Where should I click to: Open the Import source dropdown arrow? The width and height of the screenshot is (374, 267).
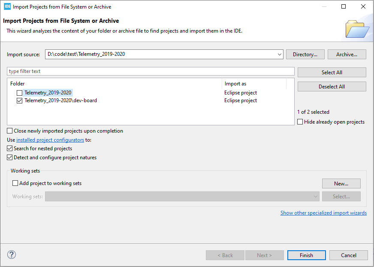coord(280,54)
